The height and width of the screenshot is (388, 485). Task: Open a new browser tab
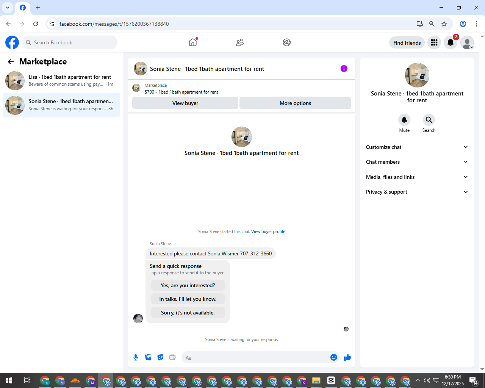coord(38,8)
